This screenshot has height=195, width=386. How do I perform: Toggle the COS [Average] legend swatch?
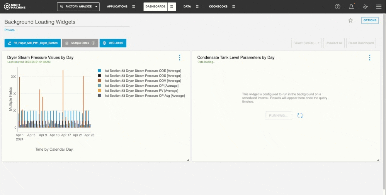(99, 76)
